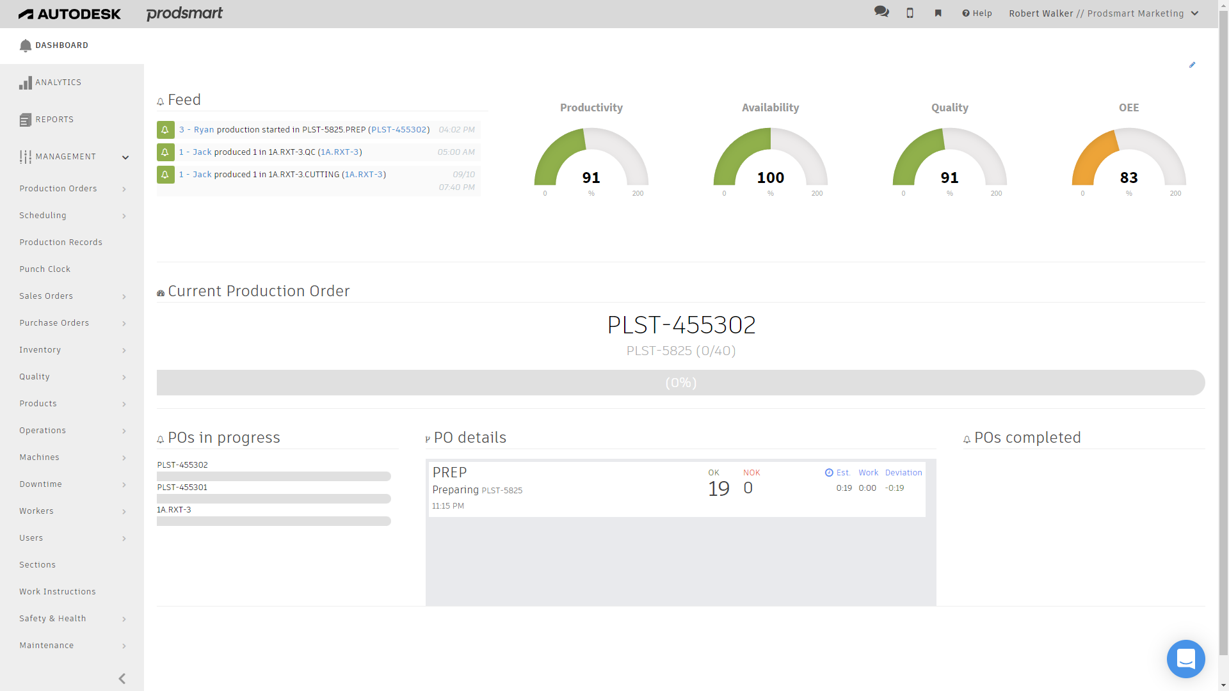Open the Analytics section in the sidebar
1229x691 pixels.
coord(58,82)
